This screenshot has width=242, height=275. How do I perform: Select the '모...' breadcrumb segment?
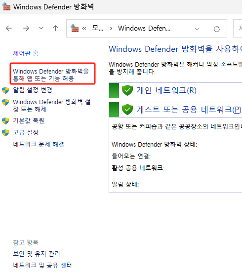pos(98,28)
